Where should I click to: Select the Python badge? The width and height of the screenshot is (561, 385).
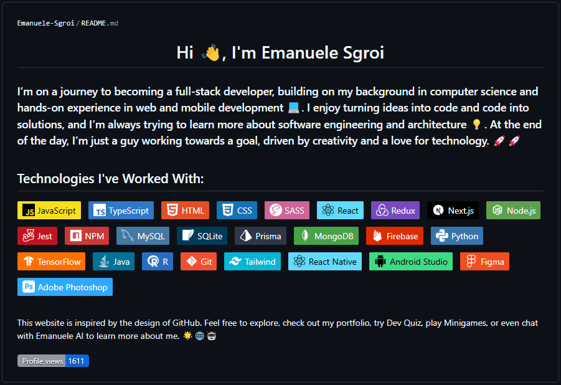[x=457, y=235]
